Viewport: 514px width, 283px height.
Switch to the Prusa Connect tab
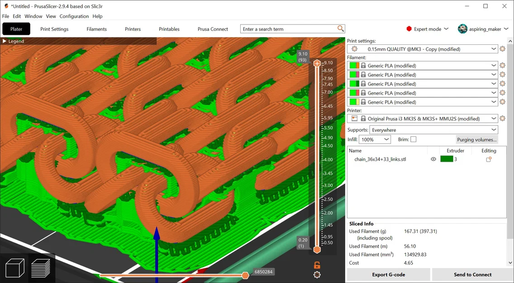pos(213,29)
